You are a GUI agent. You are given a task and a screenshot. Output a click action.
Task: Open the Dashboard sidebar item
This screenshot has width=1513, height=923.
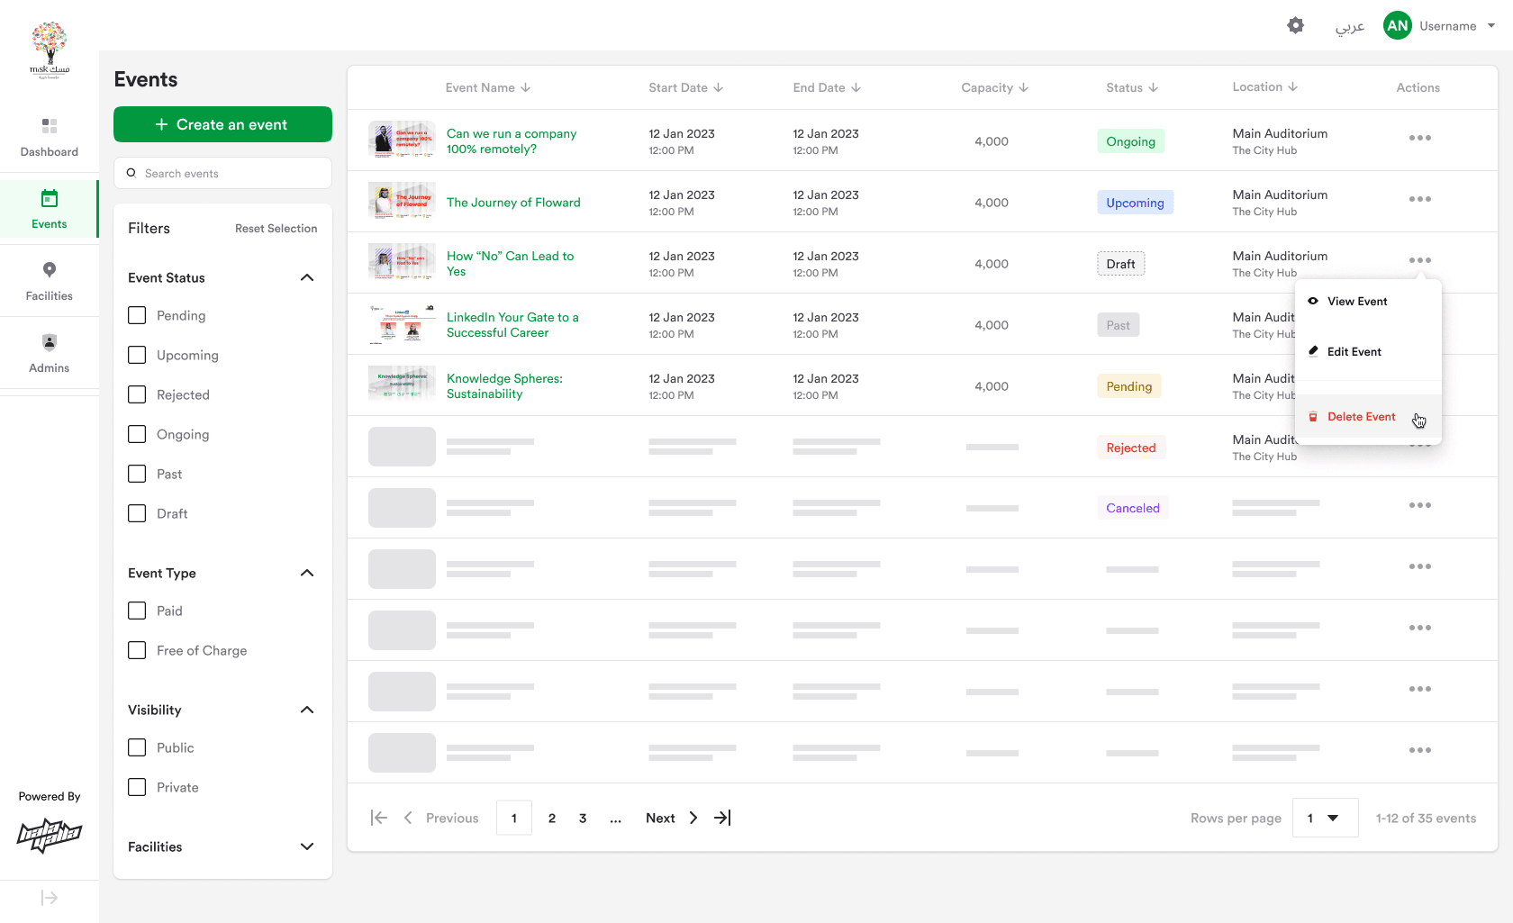50,137
